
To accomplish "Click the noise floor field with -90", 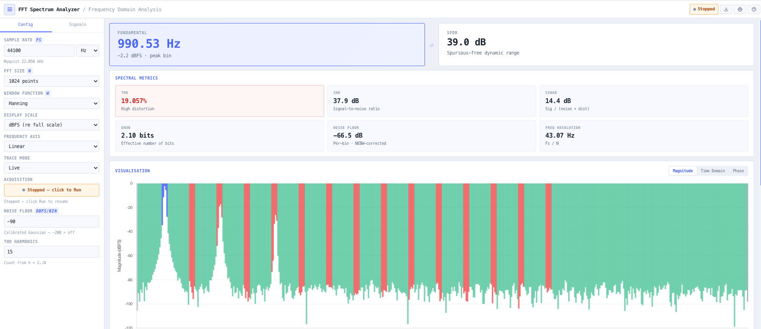I will [51, 222].
